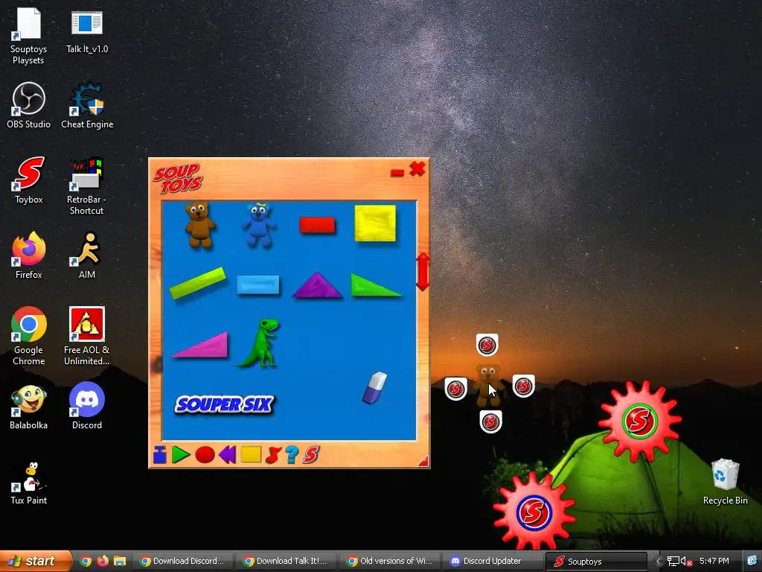
Task: Switch to Download Talk It! taskbar window
Action: coord(286,561)
